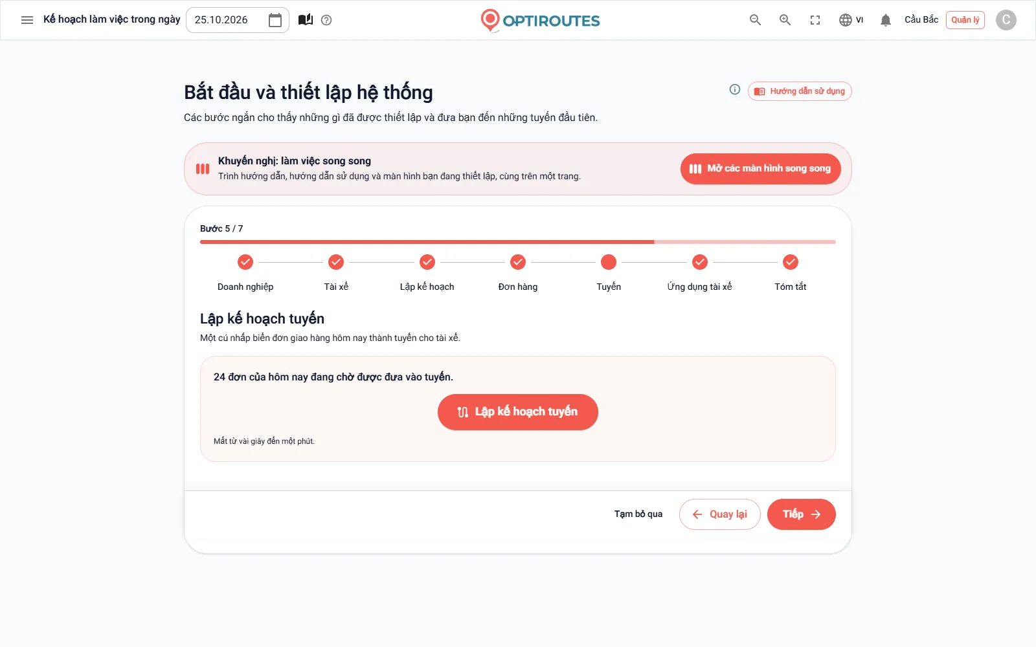Click the map book icon
This screenshot has height=647, width=1036.
coord(306,20)
